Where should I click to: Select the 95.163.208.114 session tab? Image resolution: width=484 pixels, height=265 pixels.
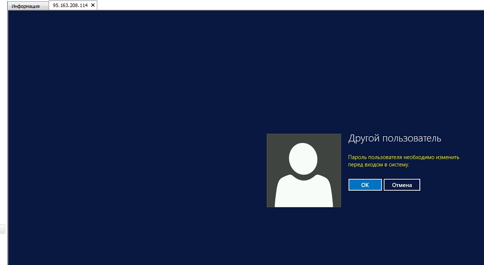70,6
